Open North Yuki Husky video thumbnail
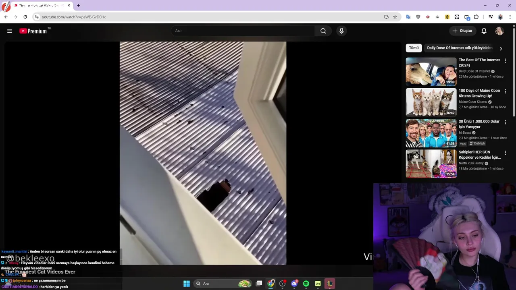The image size is (516, 290). click(x=431, y=164)
